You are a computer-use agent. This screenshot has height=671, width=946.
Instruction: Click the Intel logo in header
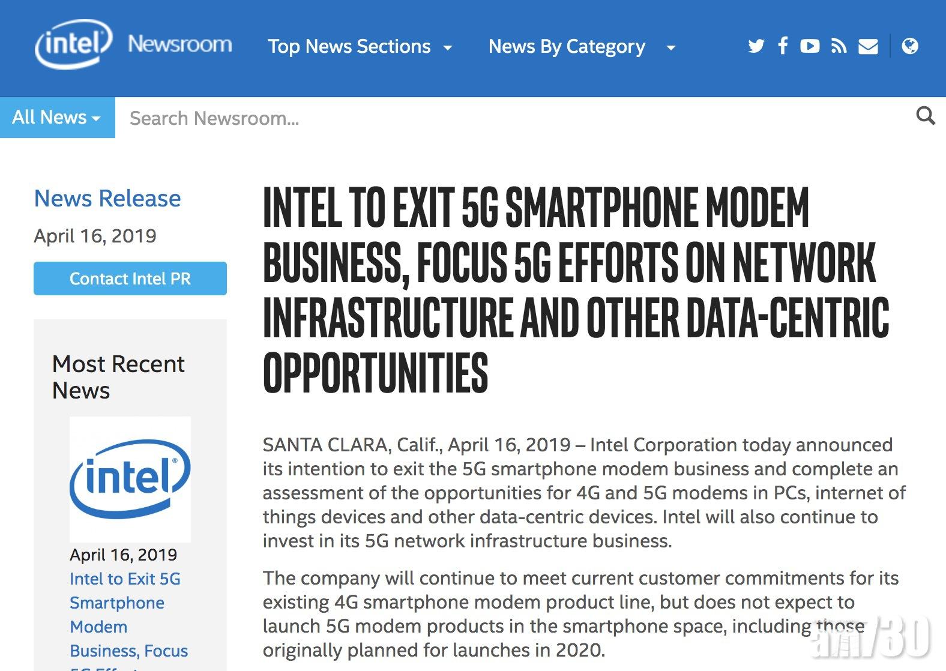tap(73, 44)
